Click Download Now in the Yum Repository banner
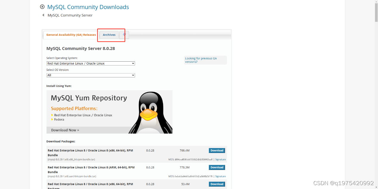 [65, 130]
